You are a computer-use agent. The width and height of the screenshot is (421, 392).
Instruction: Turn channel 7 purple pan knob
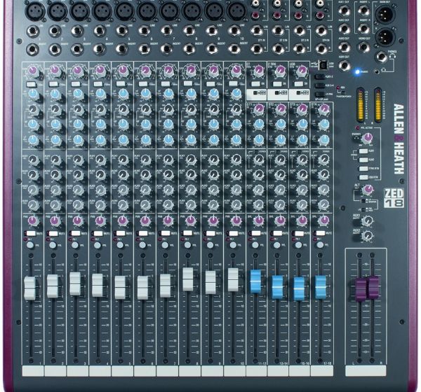[168, 220]
